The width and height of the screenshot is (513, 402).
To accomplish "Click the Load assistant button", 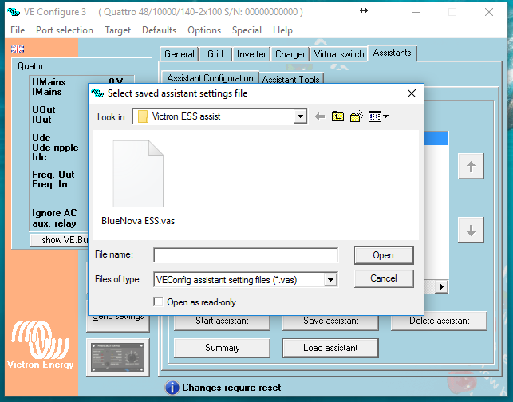I will [x=330, y=348].
